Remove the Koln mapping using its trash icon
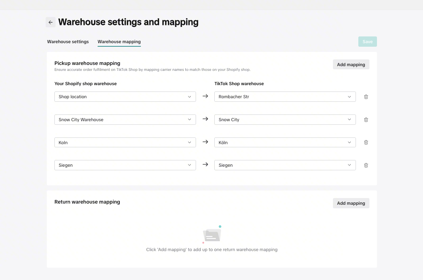This screenshot has height=280, width=423. [x=366, y=143]
